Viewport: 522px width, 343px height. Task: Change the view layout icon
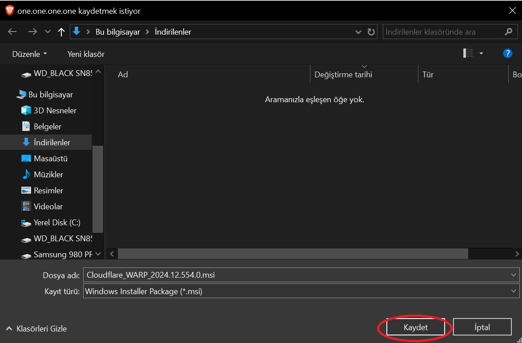pyautogui.click(x=468, y=53)
